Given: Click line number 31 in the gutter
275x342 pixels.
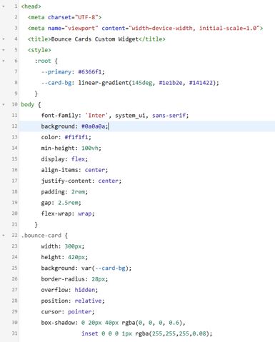Looking at the screenshot, I should (14, 333).
